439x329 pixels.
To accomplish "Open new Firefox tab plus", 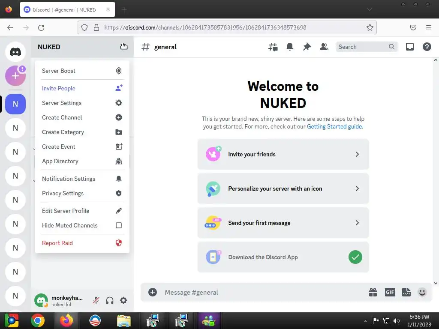I will point(124,10).
